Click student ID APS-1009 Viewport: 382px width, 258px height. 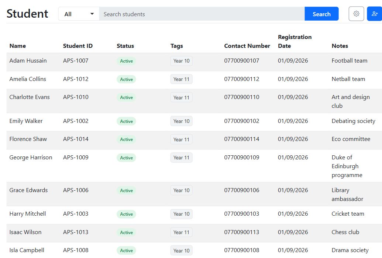[76, 158]
